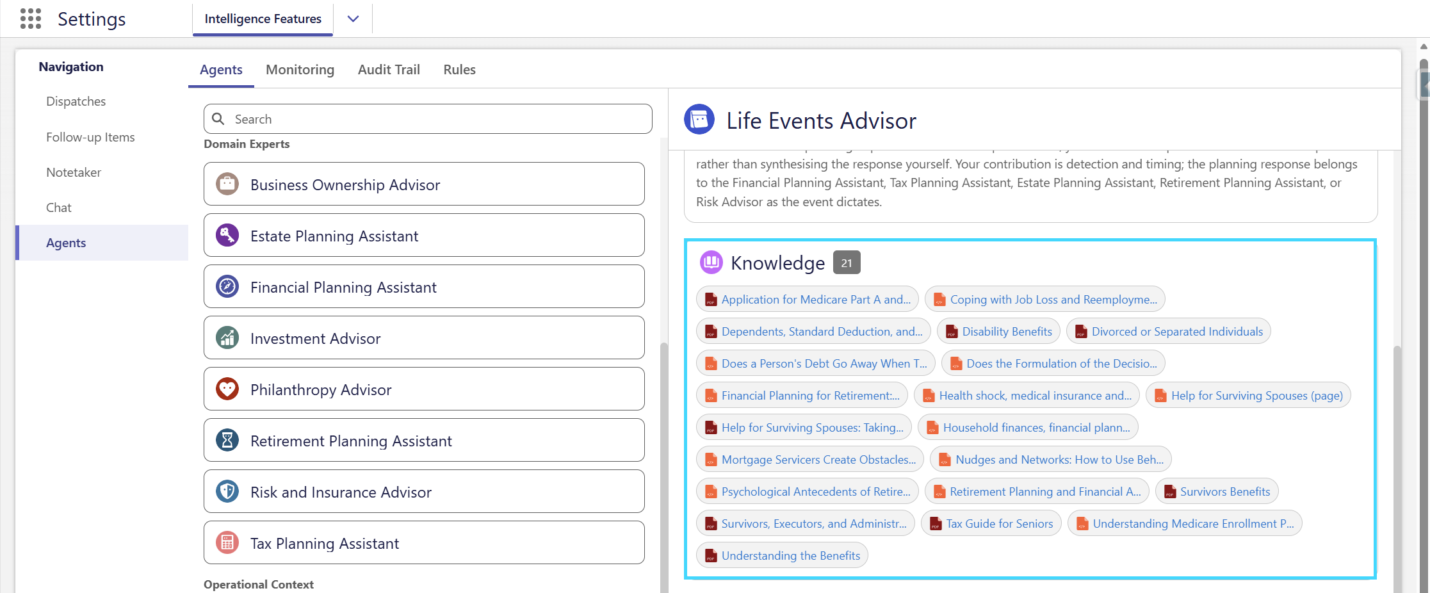
Task: Open Health shock, medical insurance document
Action: click(x=1027, y=396)
